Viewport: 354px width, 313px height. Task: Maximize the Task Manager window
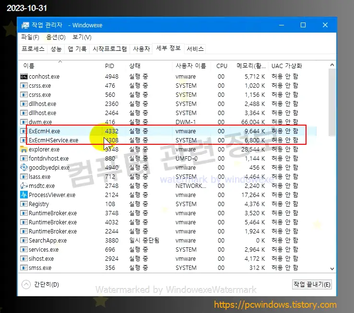pos(303,25)
